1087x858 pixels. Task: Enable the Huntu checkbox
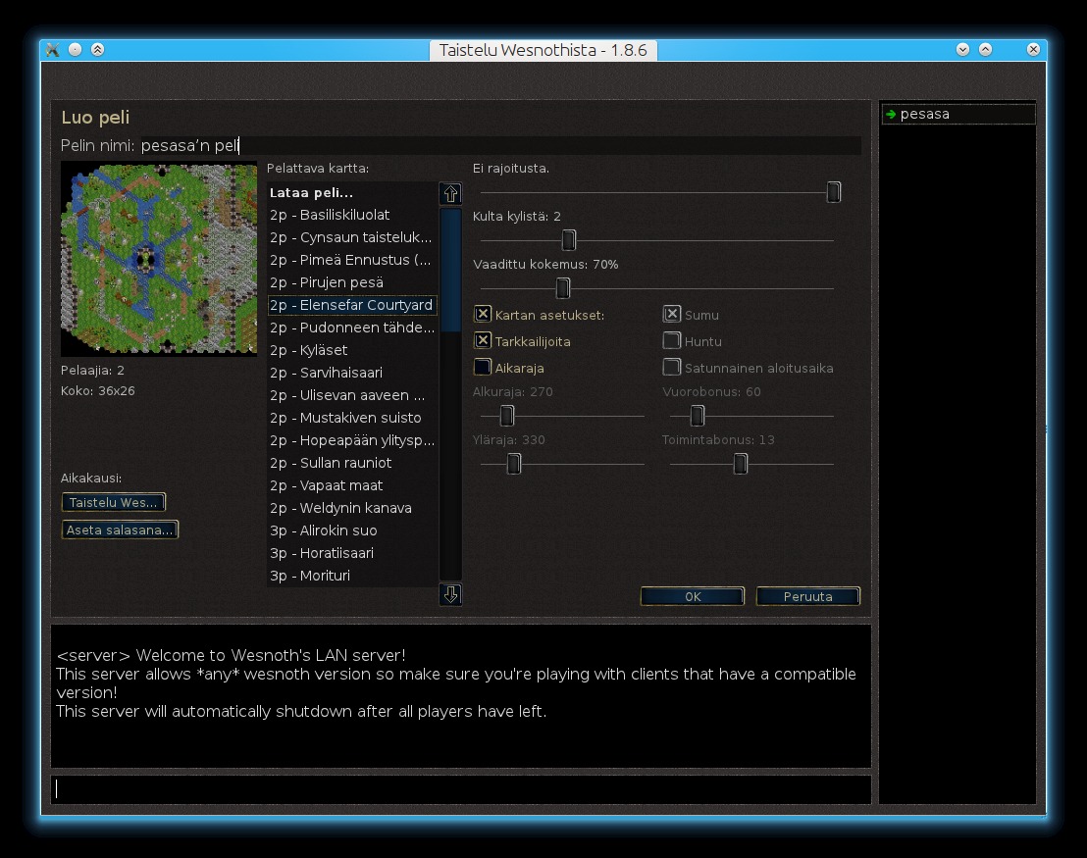(x=672, y=341)
